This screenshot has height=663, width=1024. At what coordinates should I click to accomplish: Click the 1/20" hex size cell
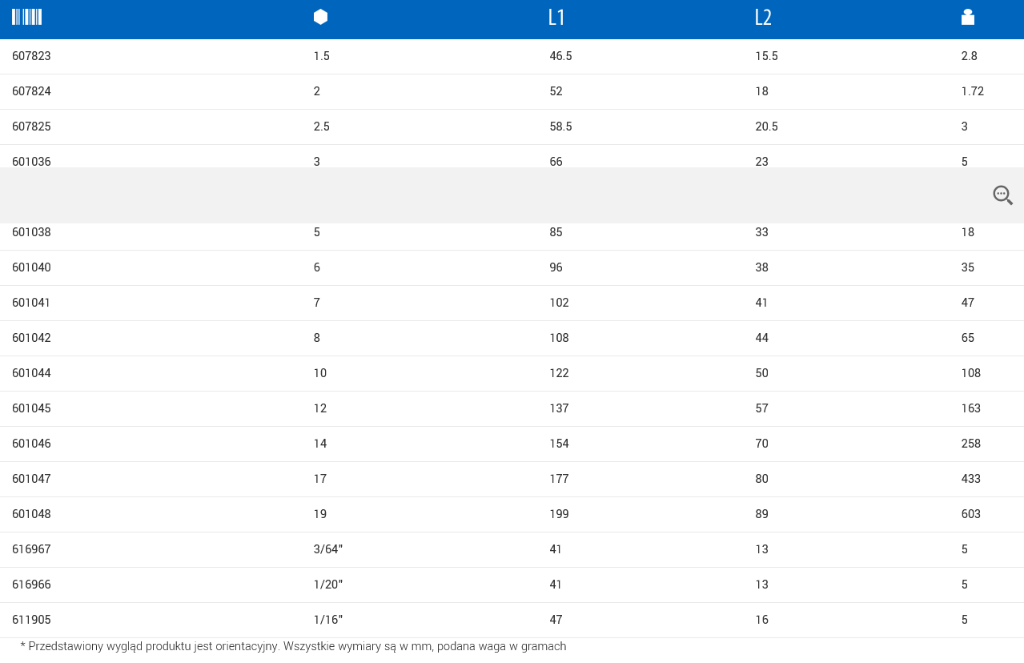point(328,585)
